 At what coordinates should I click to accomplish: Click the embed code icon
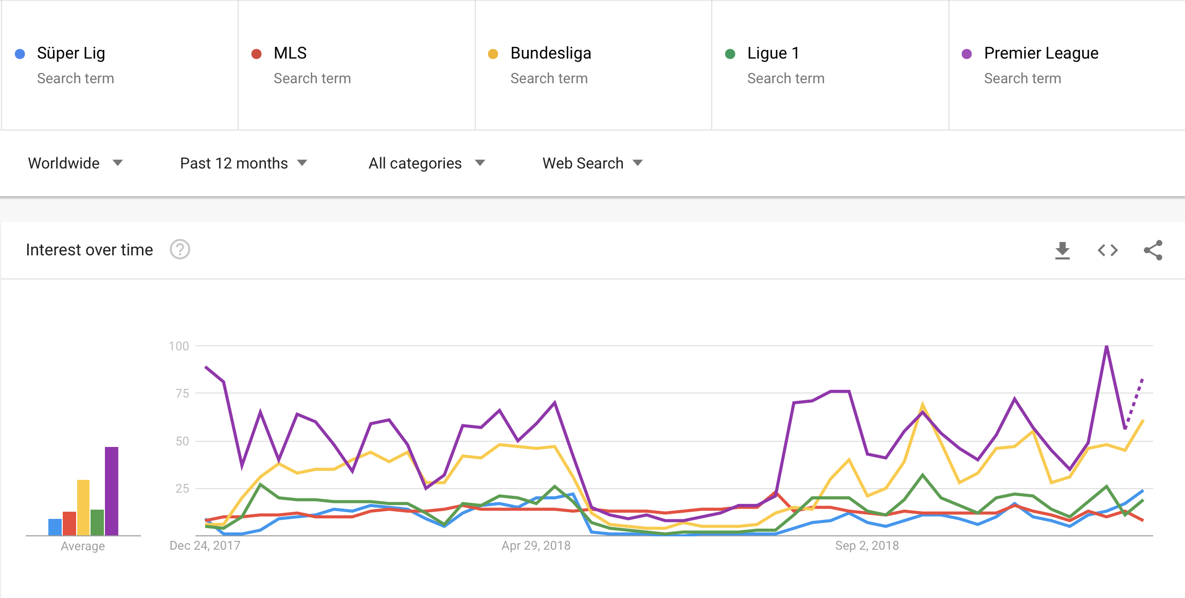click(x=1107, y=250)
